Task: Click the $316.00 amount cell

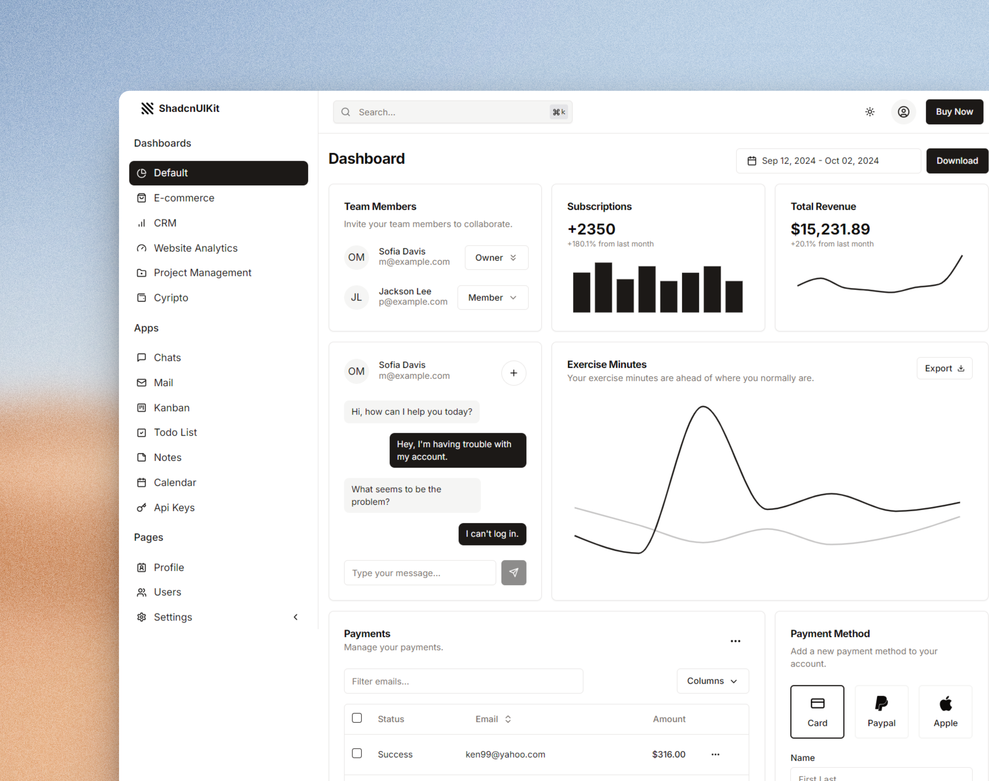Action: point(669,754)
